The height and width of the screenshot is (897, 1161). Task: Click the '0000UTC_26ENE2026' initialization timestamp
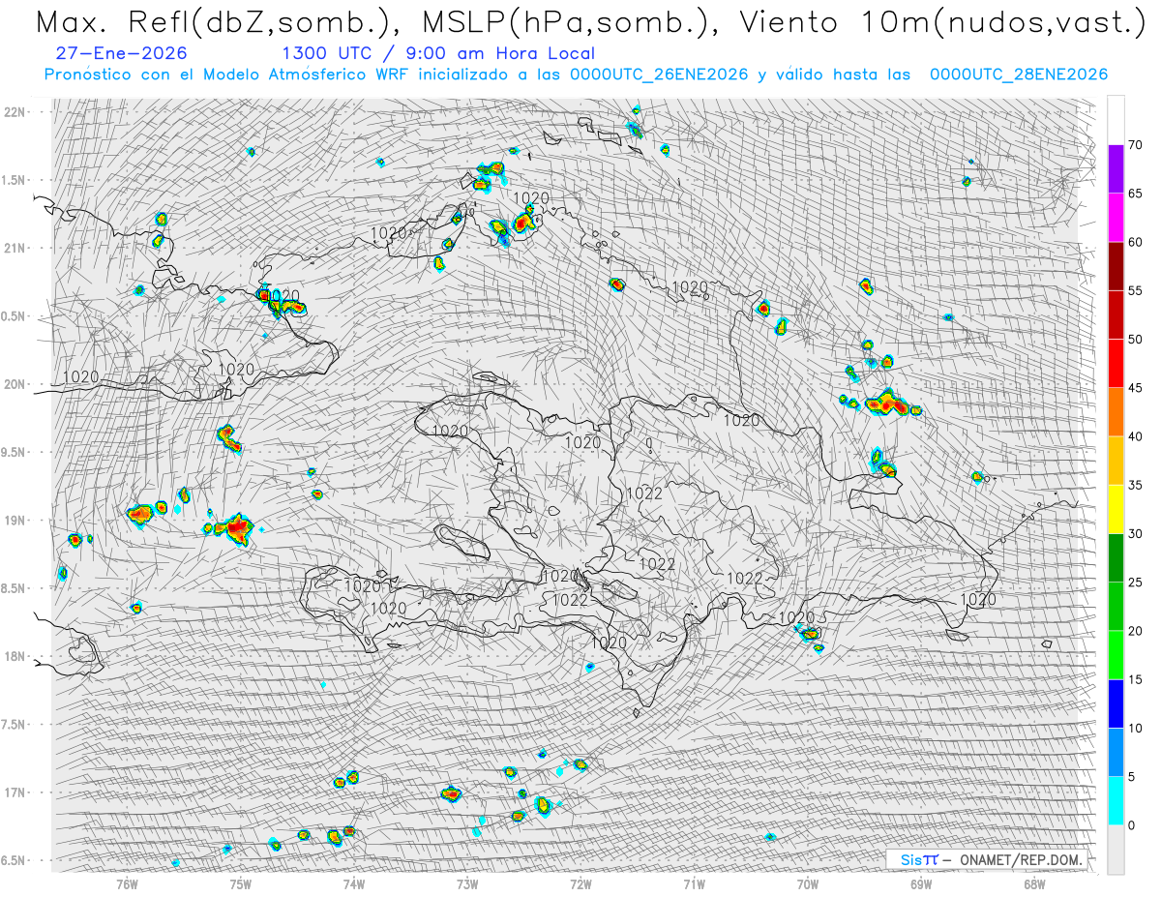click(x=659, y=75)
